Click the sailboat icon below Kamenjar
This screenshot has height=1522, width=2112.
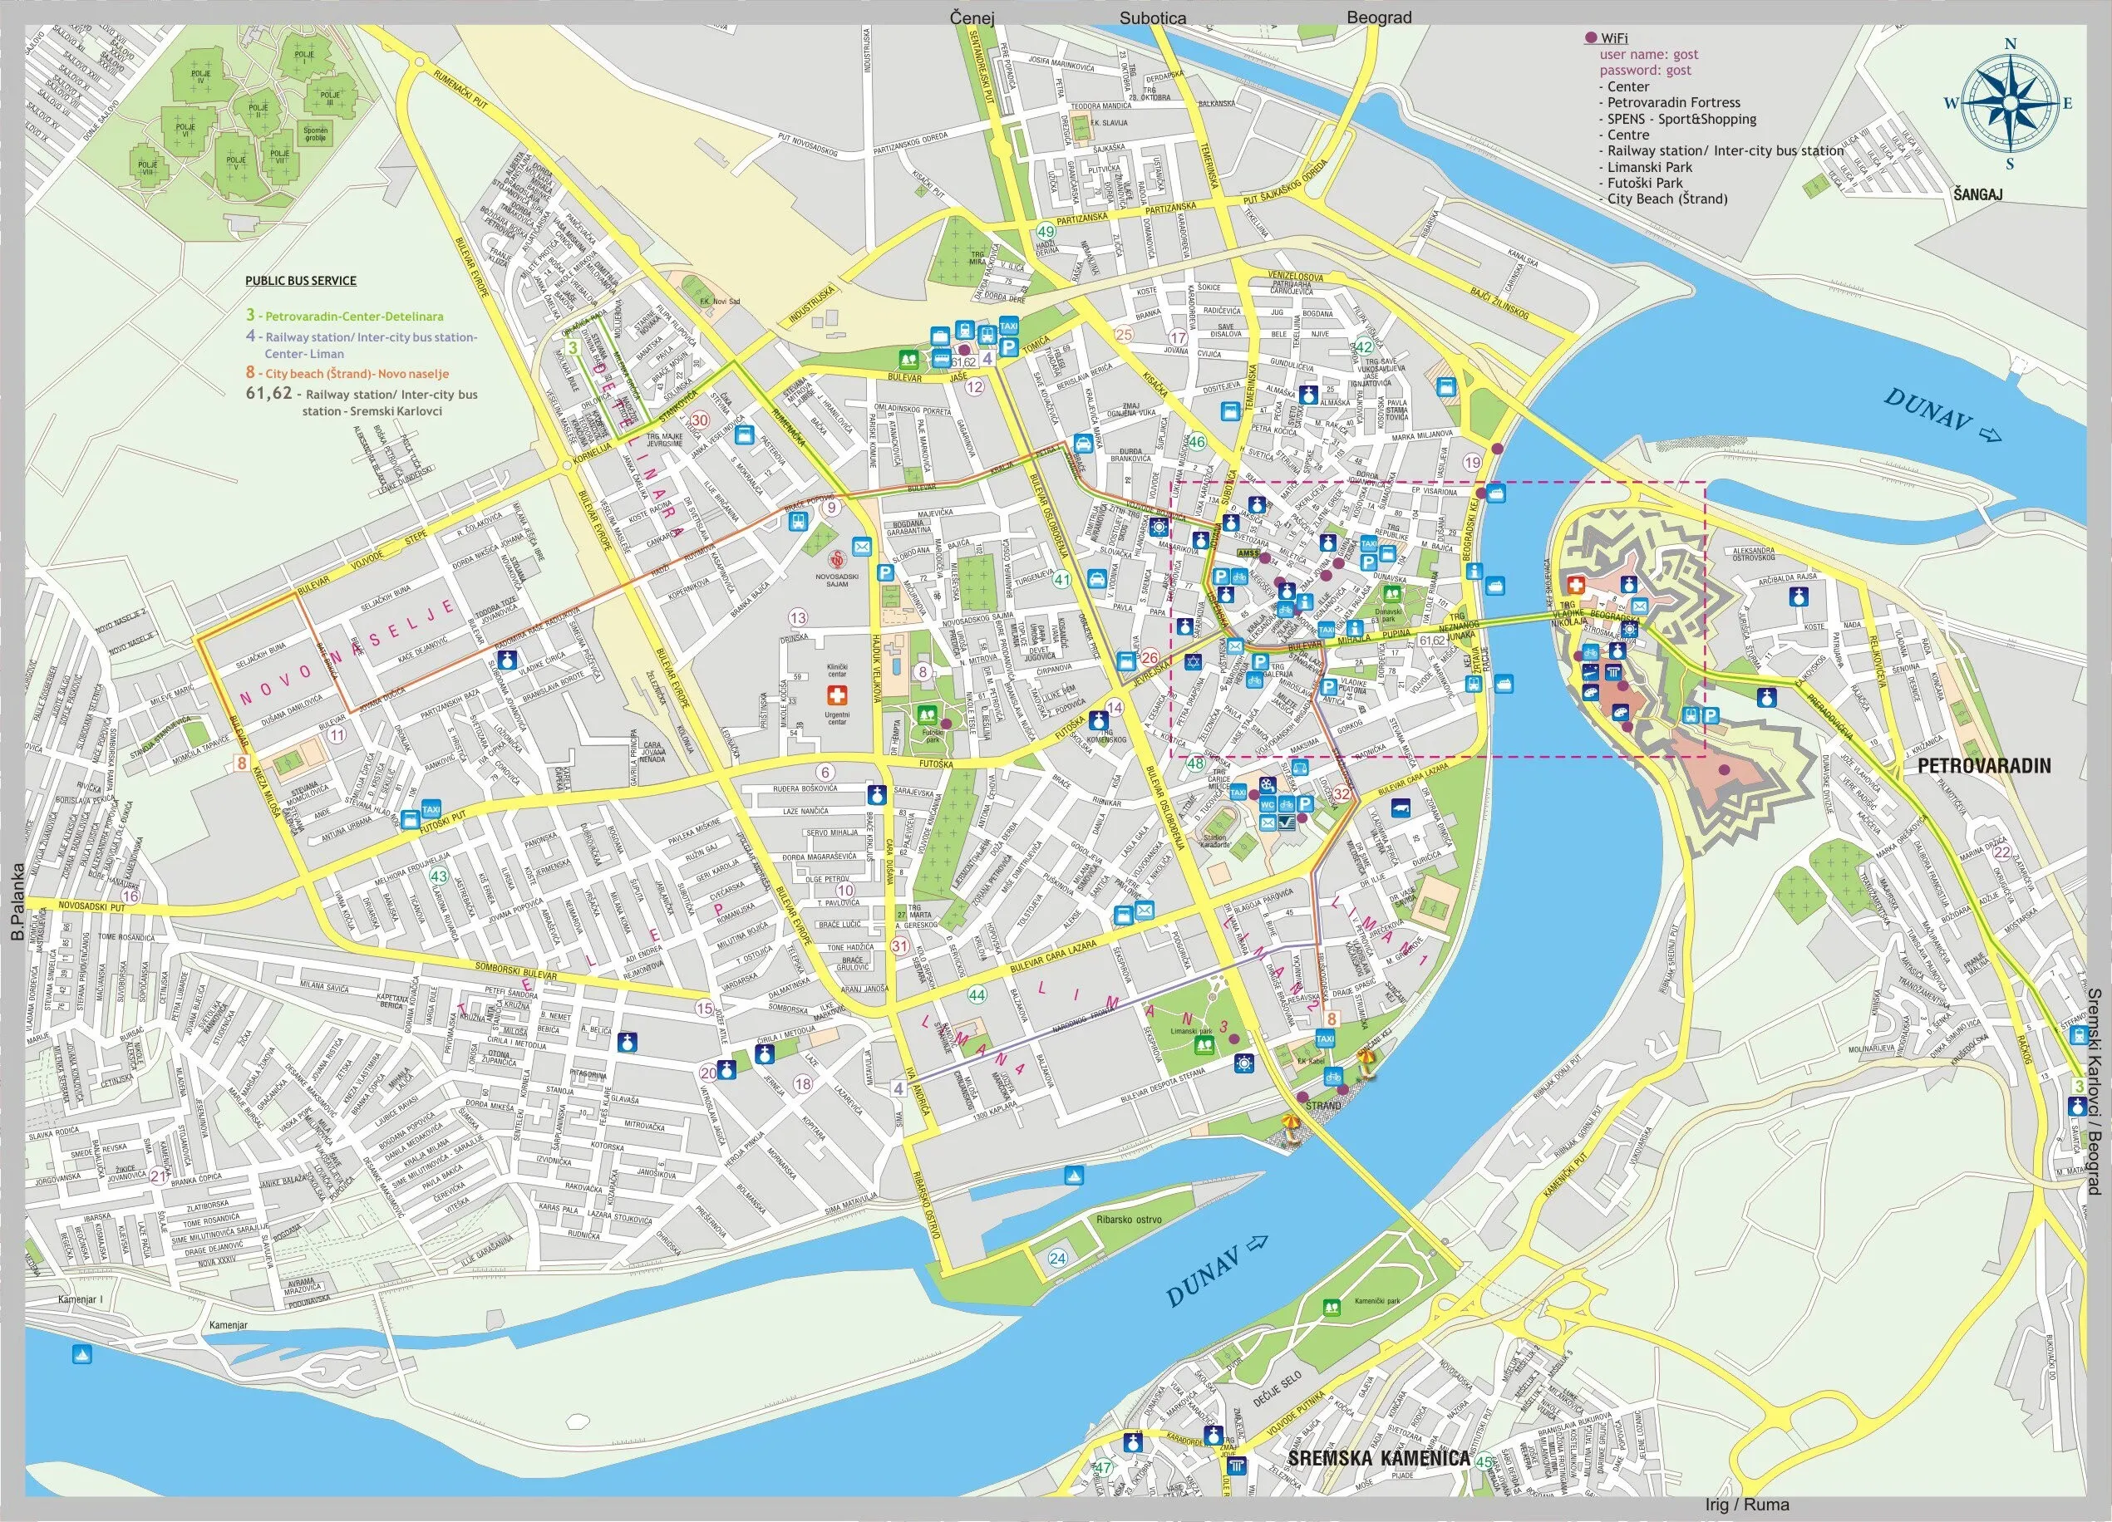(x=82, y=1354)
